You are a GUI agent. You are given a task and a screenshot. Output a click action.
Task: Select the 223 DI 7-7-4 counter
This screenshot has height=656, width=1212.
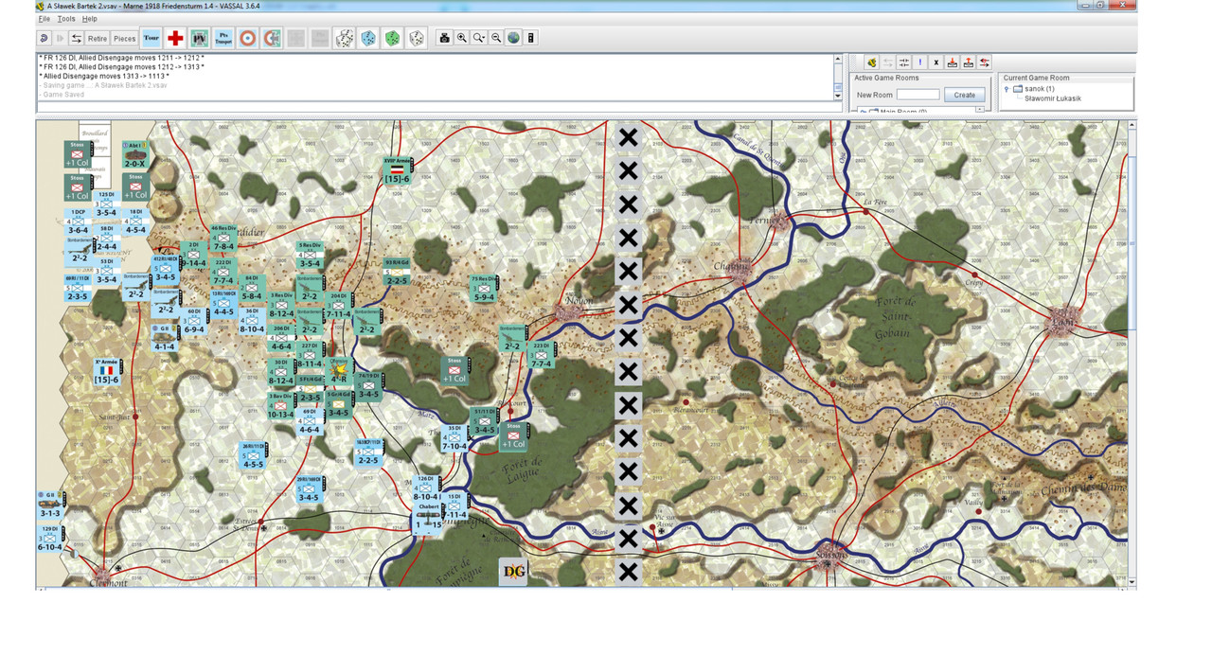542,356
